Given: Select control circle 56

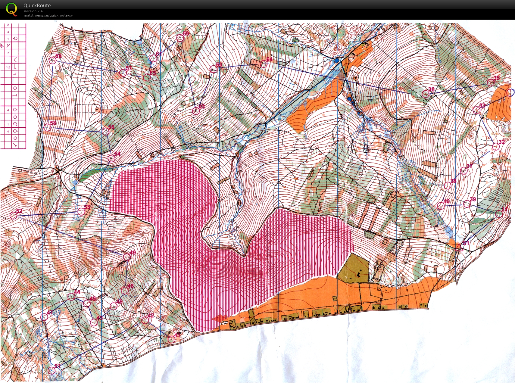Looking at the screenshot, I should 105,131.
